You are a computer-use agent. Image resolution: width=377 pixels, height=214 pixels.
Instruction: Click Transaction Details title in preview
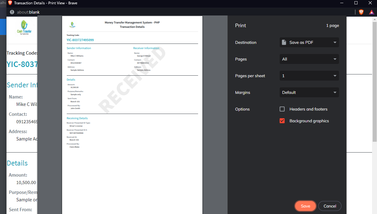[x=132, y=27]
